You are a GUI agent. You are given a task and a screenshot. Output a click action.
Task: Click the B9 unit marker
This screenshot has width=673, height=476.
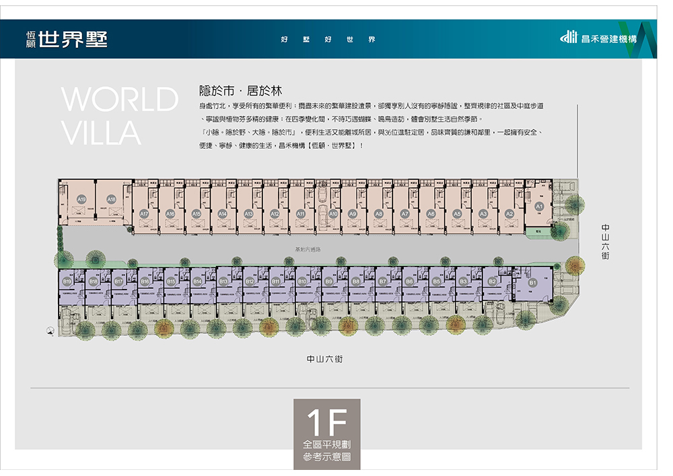click(x=329, y=281)
